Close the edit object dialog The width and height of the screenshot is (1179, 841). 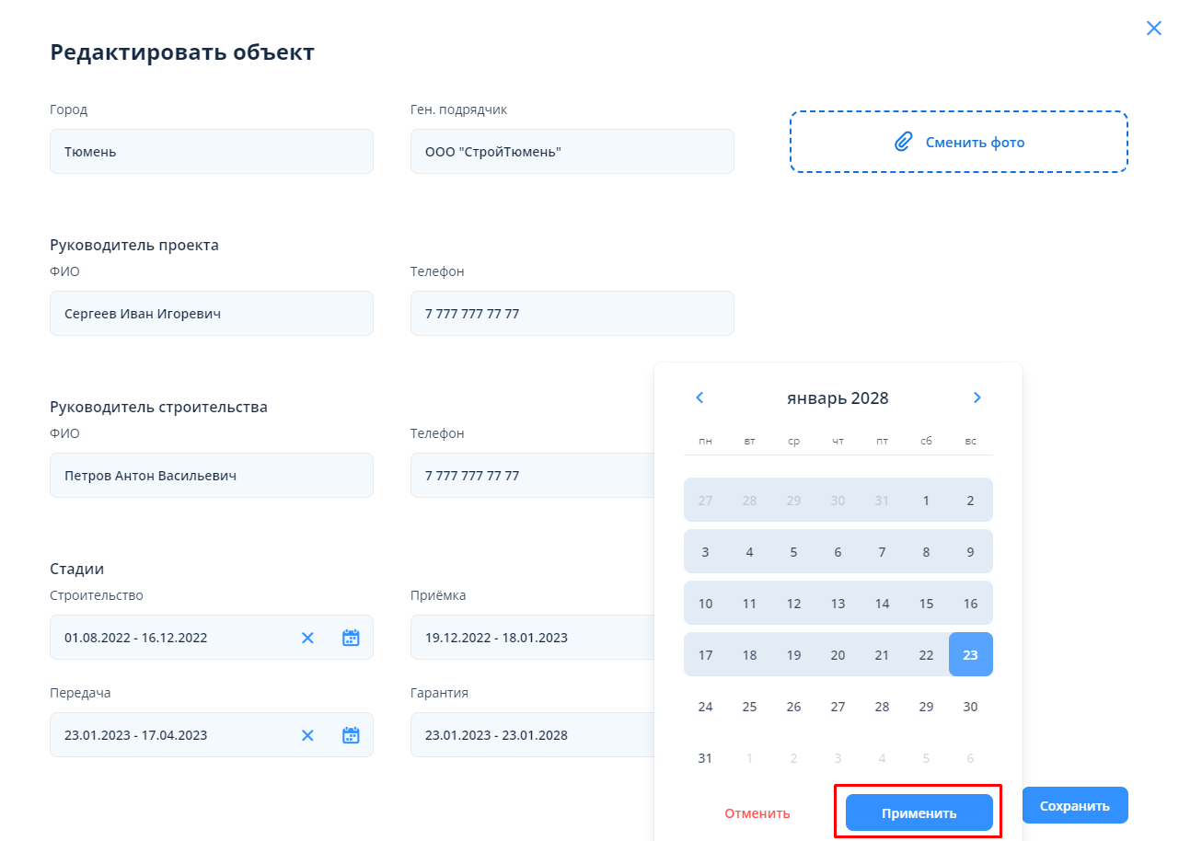point(1153,29)
